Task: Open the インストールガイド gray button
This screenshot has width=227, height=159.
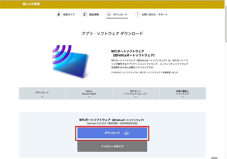Action: [112, 146]
